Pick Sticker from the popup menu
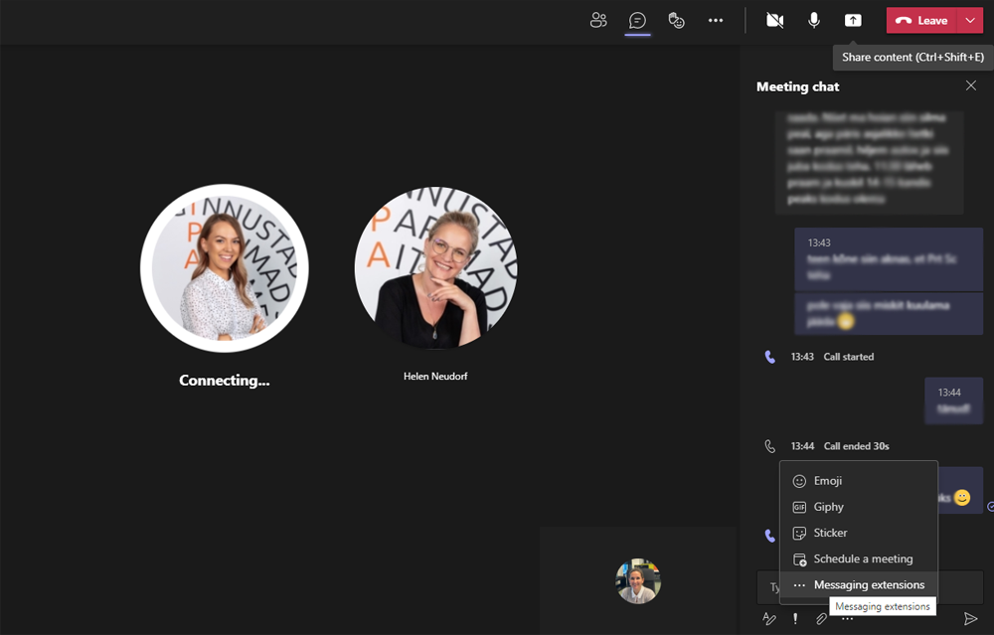Viewport: 994px width, 635px height. tap(859, 533)
